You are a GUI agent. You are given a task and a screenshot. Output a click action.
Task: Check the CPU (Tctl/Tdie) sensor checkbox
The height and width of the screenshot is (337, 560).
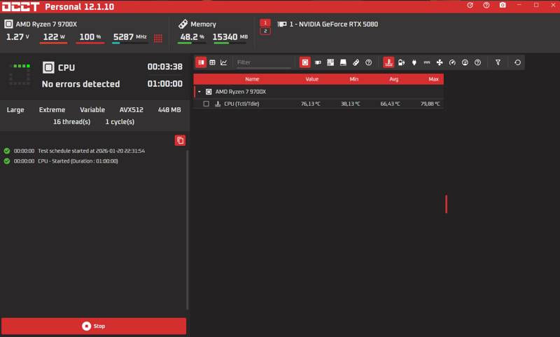tap(206, 104)
